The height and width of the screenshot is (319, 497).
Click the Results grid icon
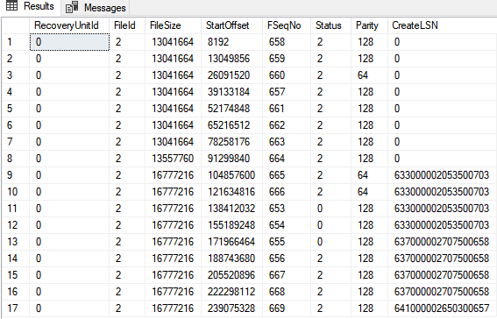click(x=11, y=6)
